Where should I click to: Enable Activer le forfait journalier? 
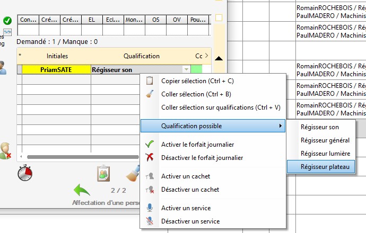[197, 144]
